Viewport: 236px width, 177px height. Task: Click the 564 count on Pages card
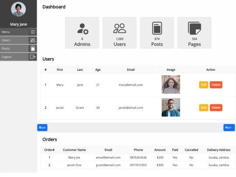point(194,39)
